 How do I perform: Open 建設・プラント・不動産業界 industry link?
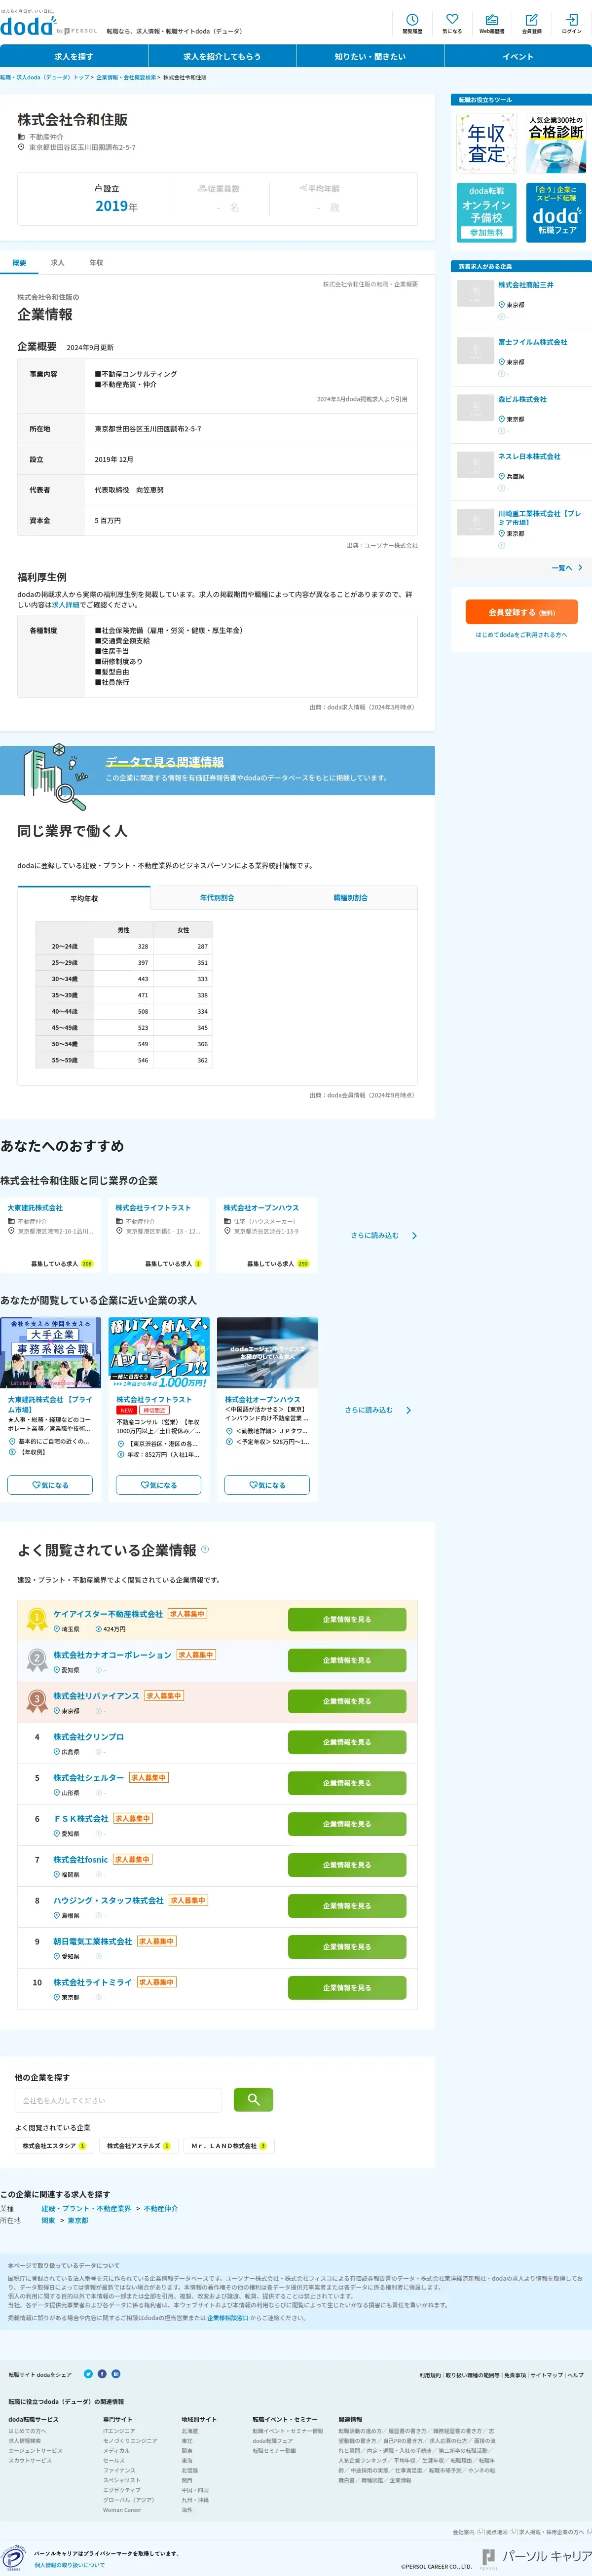(86, 2208)
